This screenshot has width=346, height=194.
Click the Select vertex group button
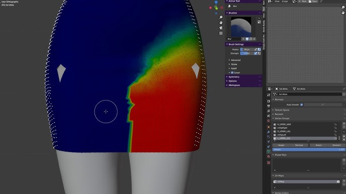click(318, 145)
